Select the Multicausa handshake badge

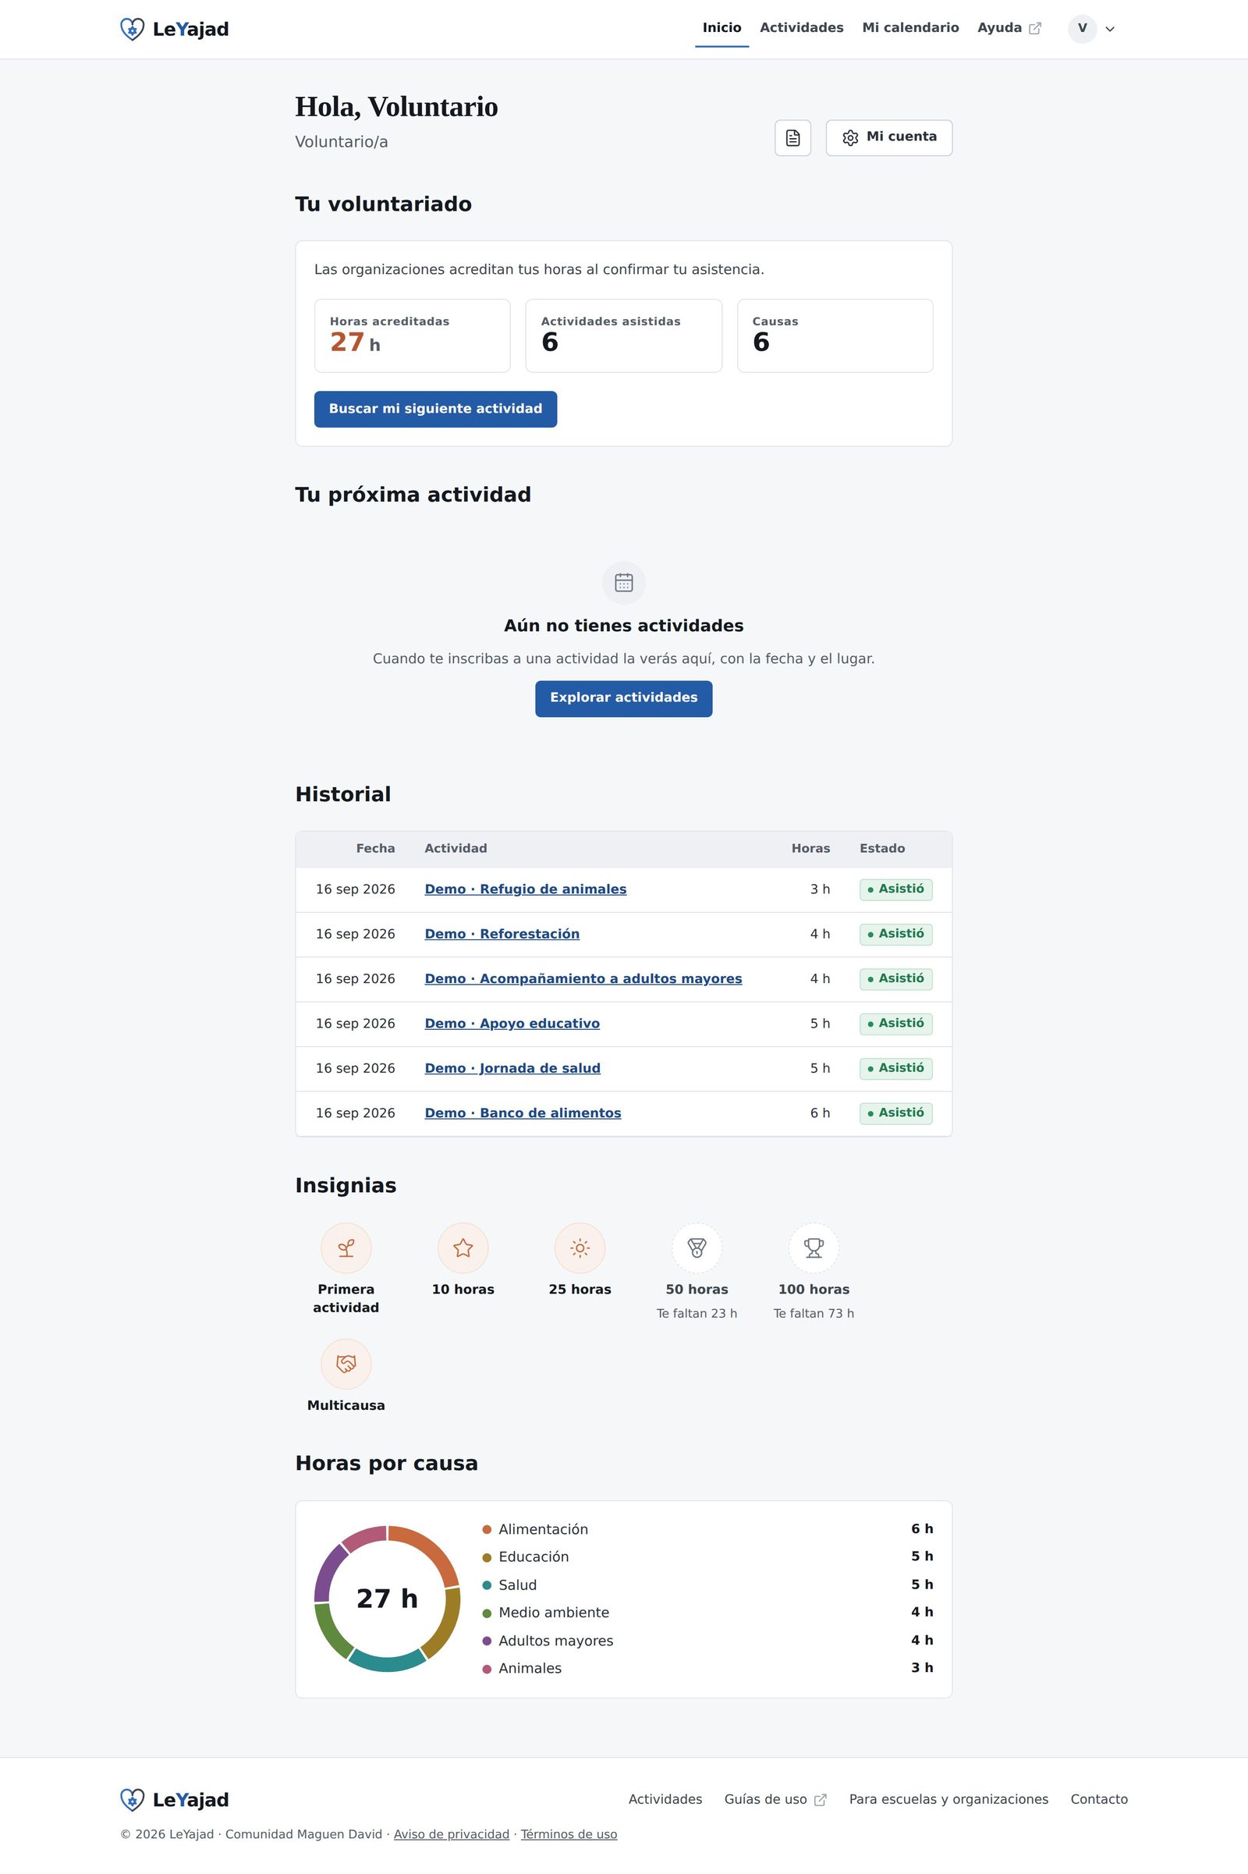(x=346, y=1364)
